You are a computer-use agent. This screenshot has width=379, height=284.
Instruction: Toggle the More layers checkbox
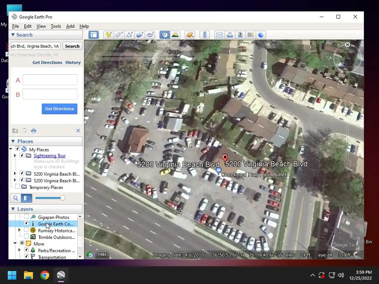(x=22, y=243)
